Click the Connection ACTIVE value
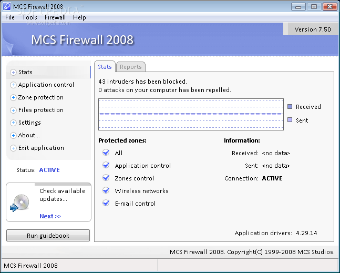340x273 pixels. 272,178
